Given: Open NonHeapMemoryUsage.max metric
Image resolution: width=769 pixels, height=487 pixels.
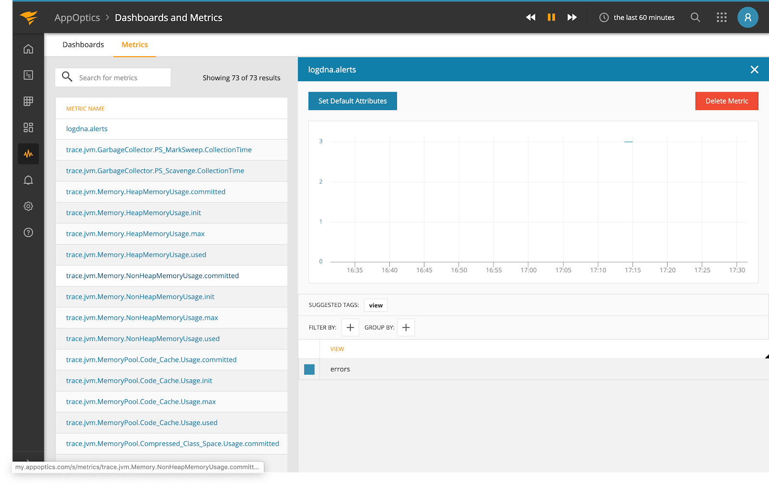Looking at the screenshot, I should (x=142, y=318).
